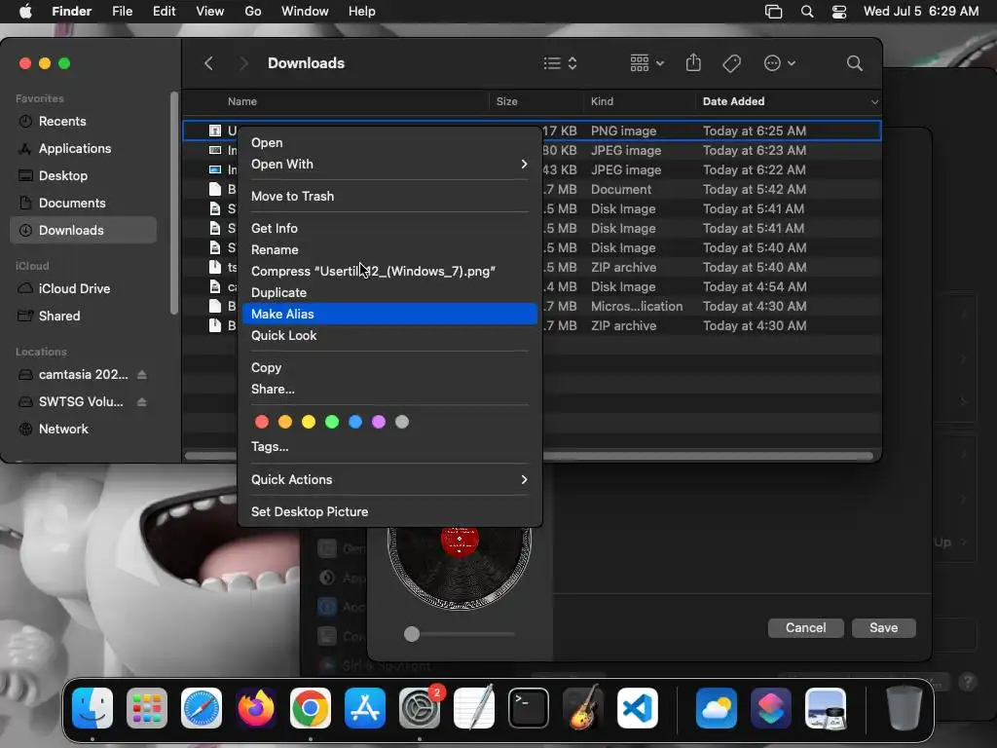
Task: Choose Set Desktop Picture
Action: click(389, 511)
